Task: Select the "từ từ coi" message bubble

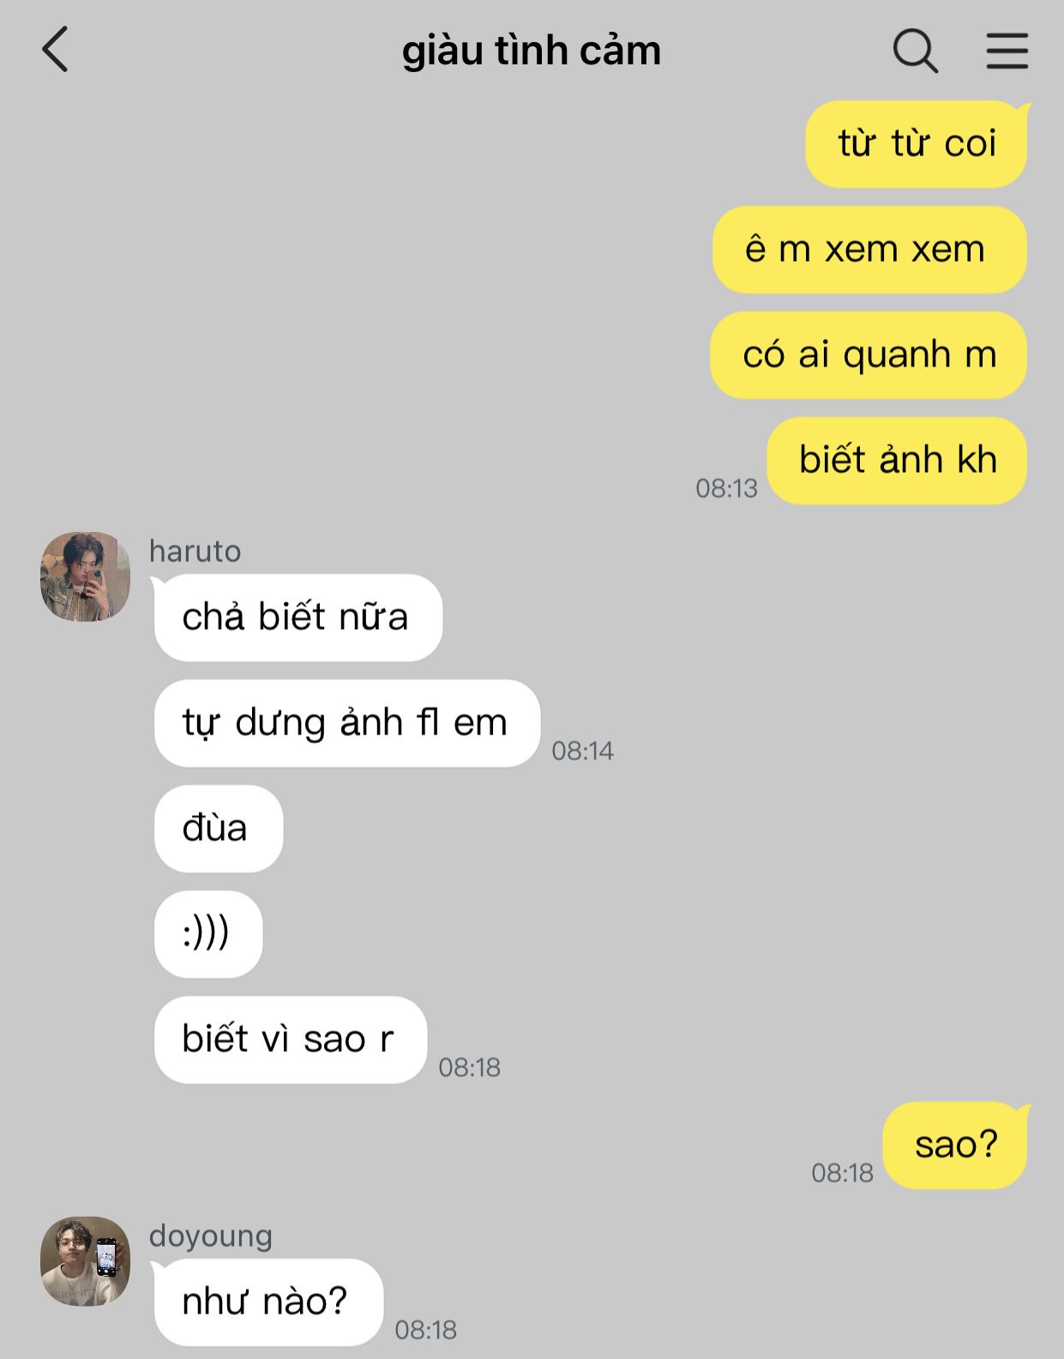Action: [917, 143]
